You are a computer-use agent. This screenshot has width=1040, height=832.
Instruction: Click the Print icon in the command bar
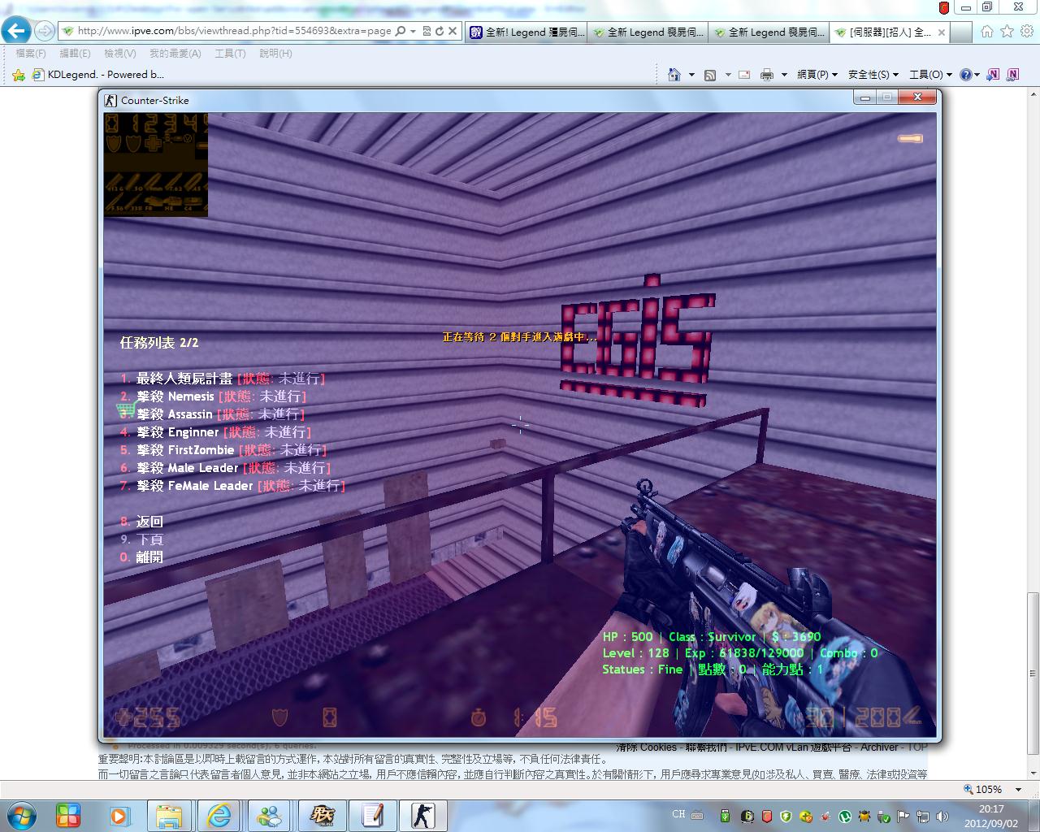pyautogui.click(x=766, y=75)
